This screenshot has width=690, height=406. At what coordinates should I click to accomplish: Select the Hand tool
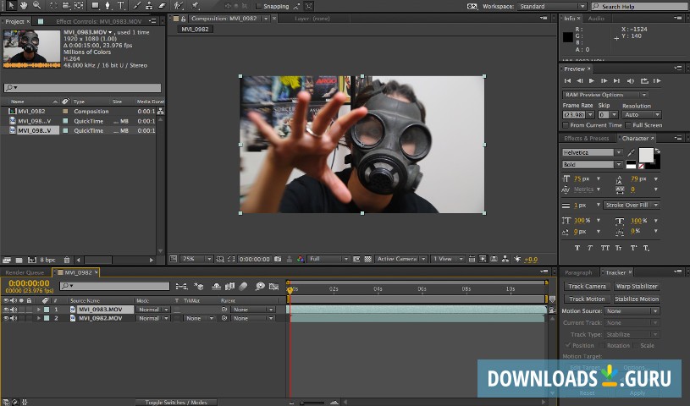(24, 5)
